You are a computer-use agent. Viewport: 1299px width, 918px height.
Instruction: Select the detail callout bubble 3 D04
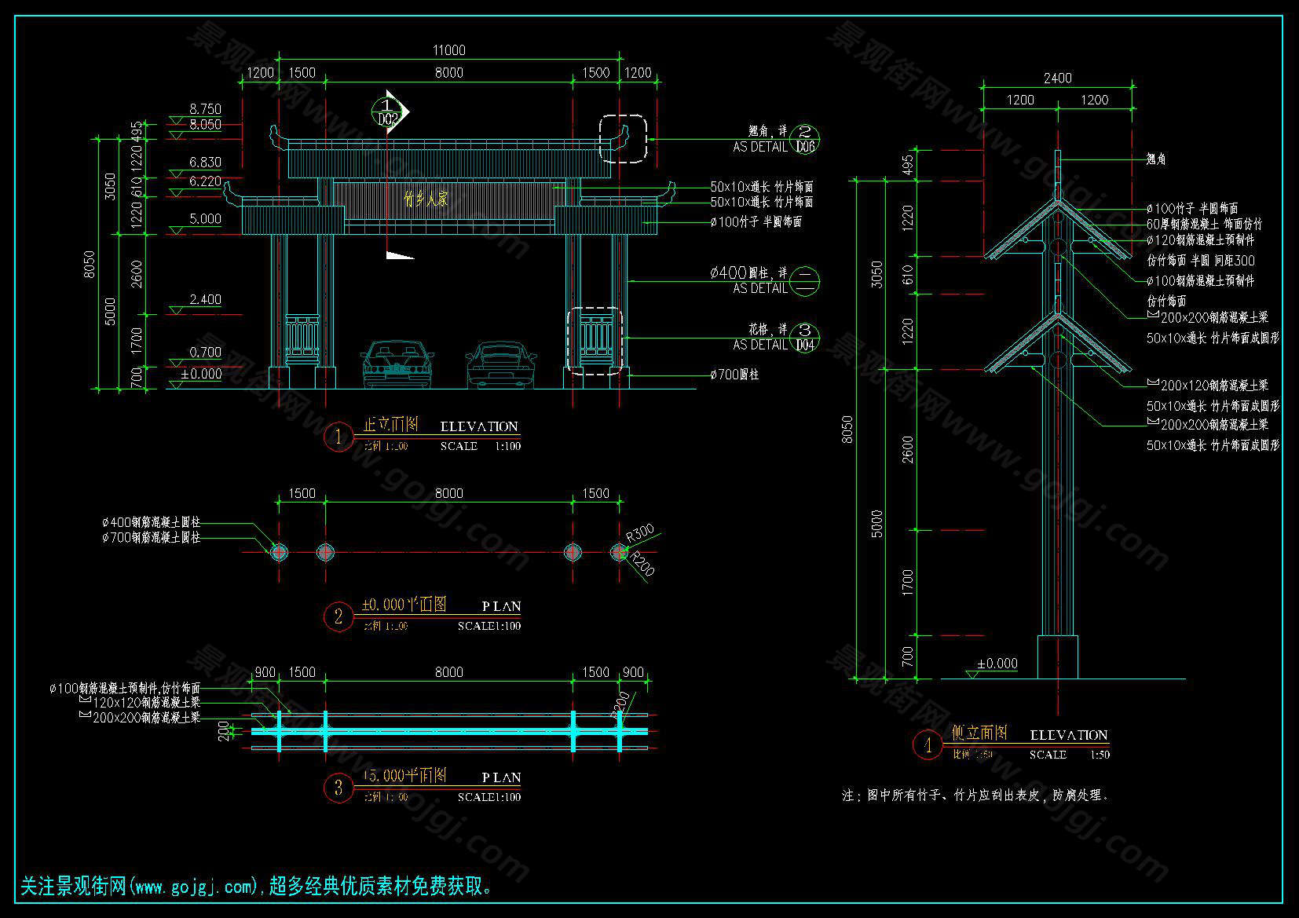[x=804, y=337]
